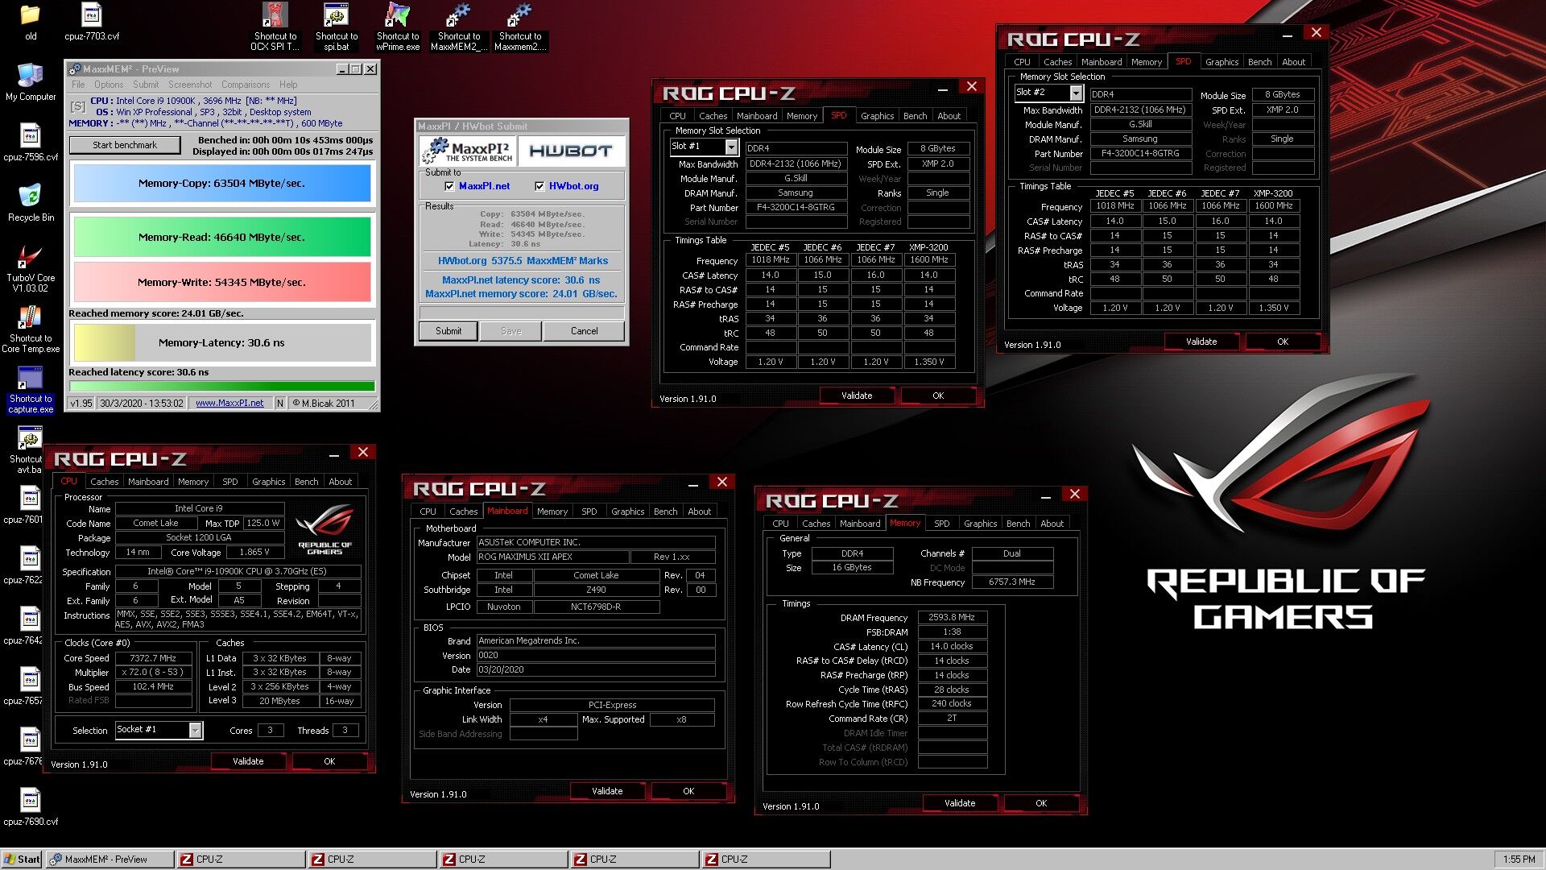
Task: Click OK in the Mainboard CPU-Z window
Action: click(688, 791)
